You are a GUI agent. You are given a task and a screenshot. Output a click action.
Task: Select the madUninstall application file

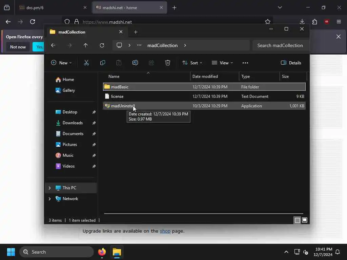point(204,106)
